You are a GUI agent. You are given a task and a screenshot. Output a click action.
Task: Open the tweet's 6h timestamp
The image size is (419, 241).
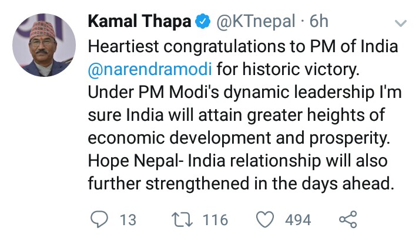pos(319,23)
